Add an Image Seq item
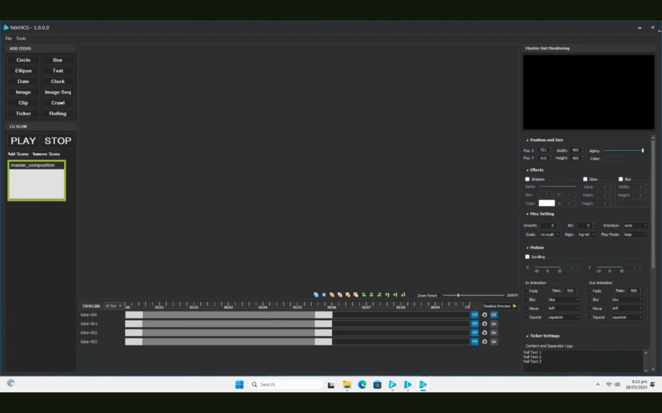 [x=58, y=92]
